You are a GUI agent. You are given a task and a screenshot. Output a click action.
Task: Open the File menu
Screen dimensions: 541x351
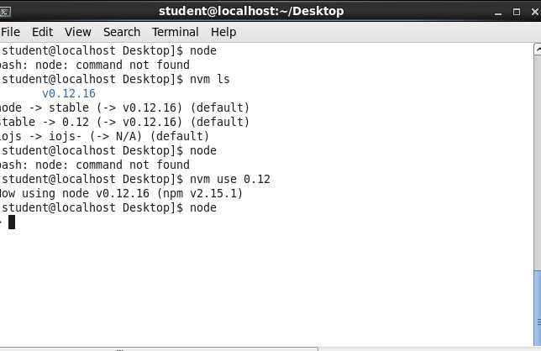coord(10,32)
